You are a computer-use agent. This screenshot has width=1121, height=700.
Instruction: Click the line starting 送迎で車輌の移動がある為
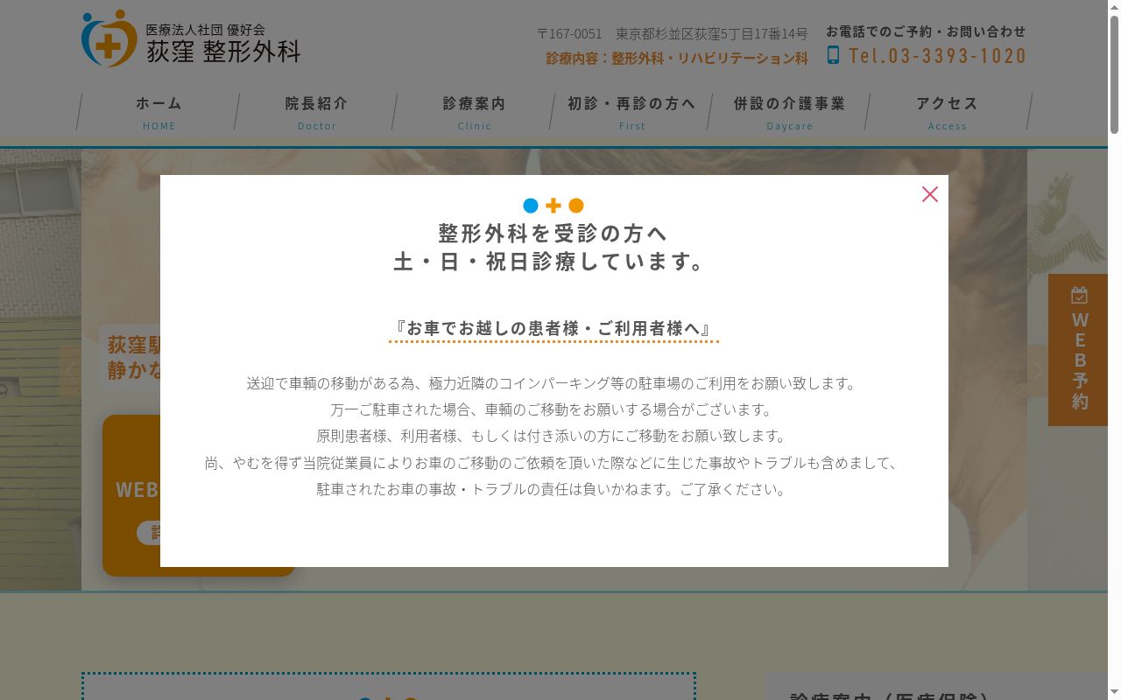553,383
